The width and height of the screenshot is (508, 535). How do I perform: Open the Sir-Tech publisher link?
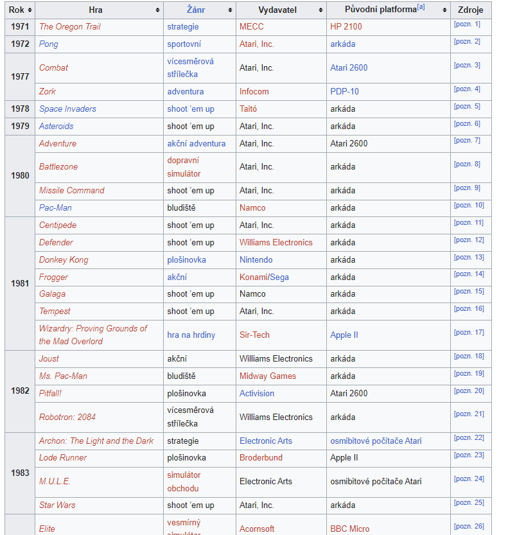click(x=254, y=335)
